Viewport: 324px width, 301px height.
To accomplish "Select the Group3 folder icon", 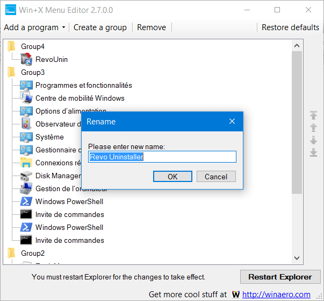I will (x=12, y=72).
